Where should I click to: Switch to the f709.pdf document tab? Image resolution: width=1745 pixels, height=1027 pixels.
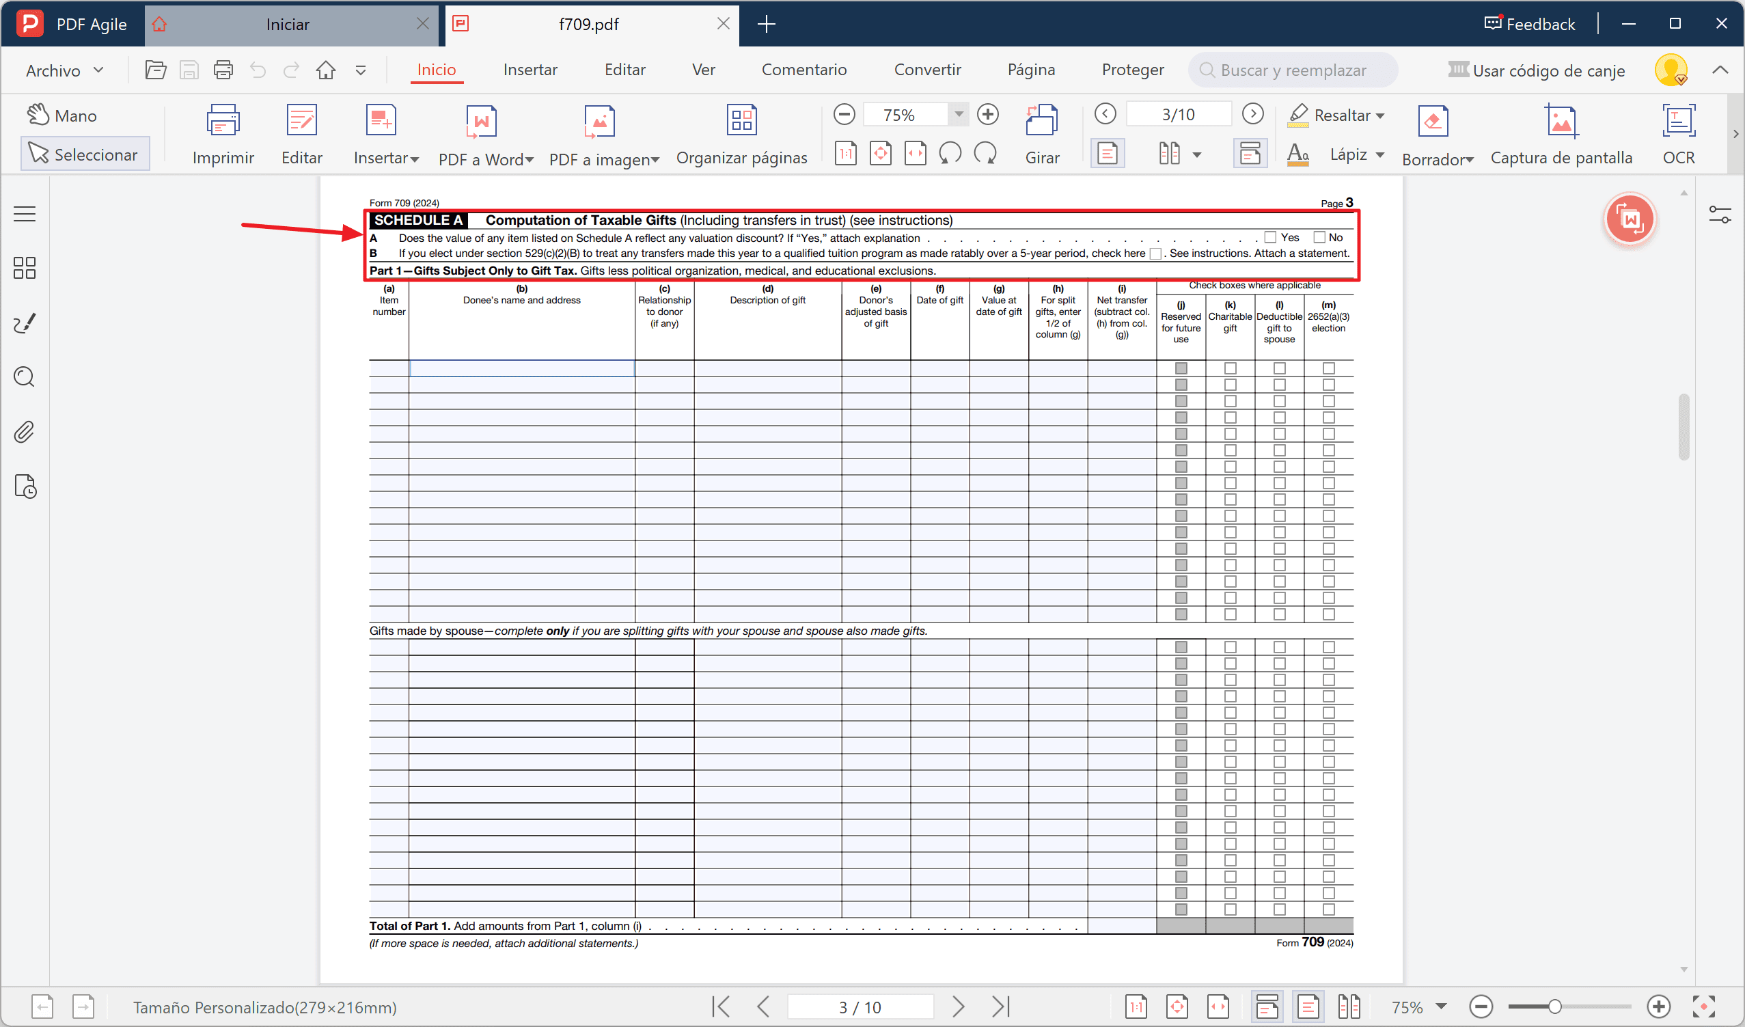(x=588, y=23)
